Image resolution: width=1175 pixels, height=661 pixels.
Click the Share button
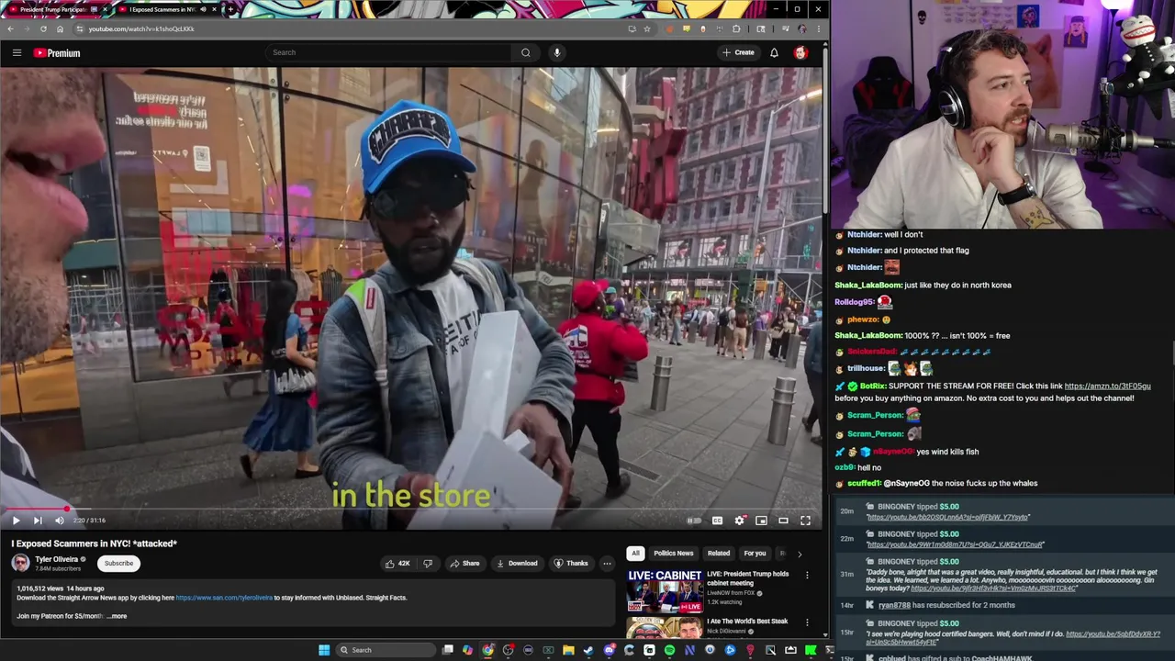tap(464, 564)
